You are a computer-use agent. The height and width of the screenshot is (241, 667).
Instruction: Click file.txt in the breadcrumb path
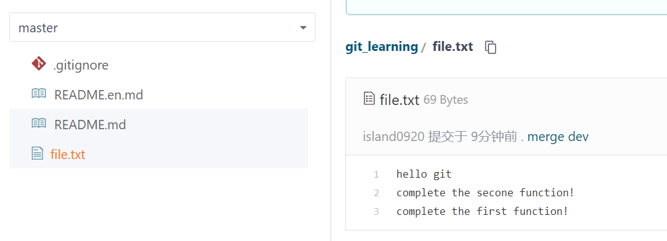coord(452,47)
